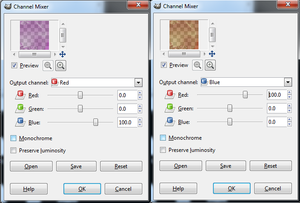Click Blue value field showing 100.0, left dialog
The width and height of the screenshot is (300, 203).
coord(128,122)
